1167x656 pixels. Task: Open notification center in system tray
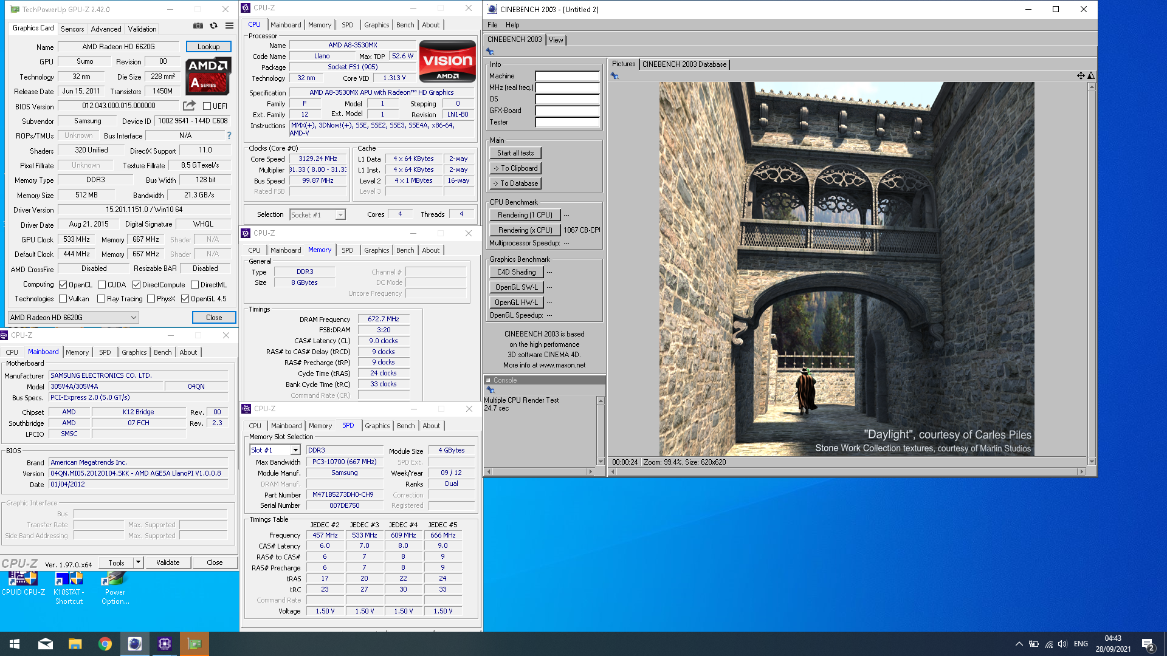click(1148, 644)
